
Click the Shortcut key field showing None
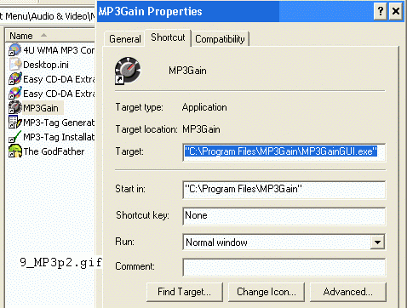point(284,216)
